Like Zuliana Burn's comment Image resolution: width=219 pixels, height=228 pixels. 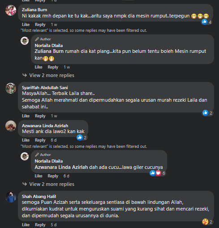[x=26, y=25]
